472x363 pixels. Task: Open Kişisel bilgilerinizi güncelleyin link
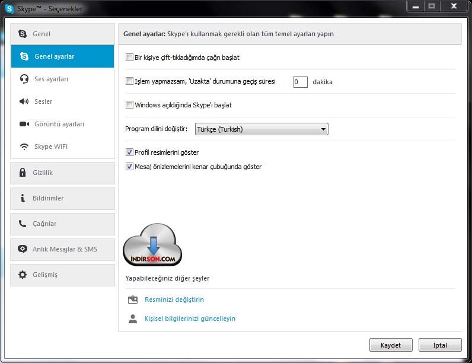190,319
